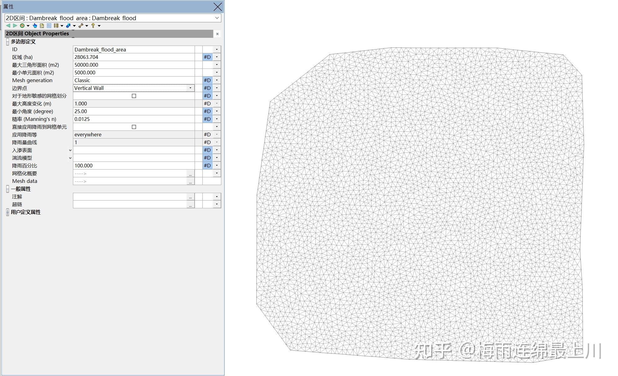The image size is (618, 376).
Task: Click the wrench tools icon
Action: pos(81,26)
